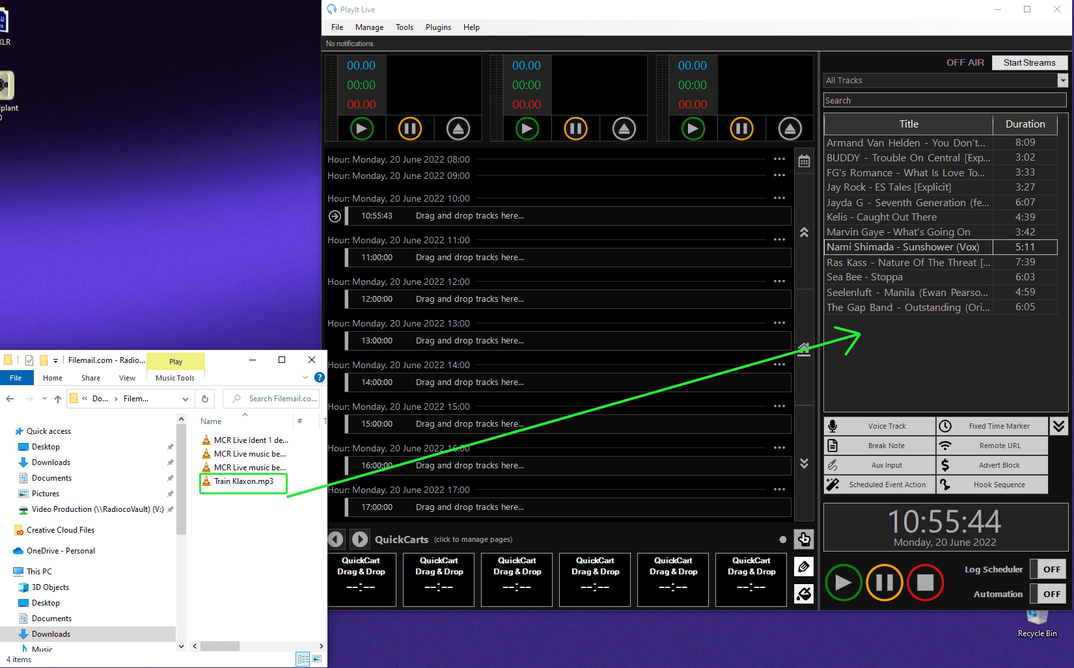The width and height of the screenshot is (1074, 668).
Task: Add an Advert Block
Action: 991,464
